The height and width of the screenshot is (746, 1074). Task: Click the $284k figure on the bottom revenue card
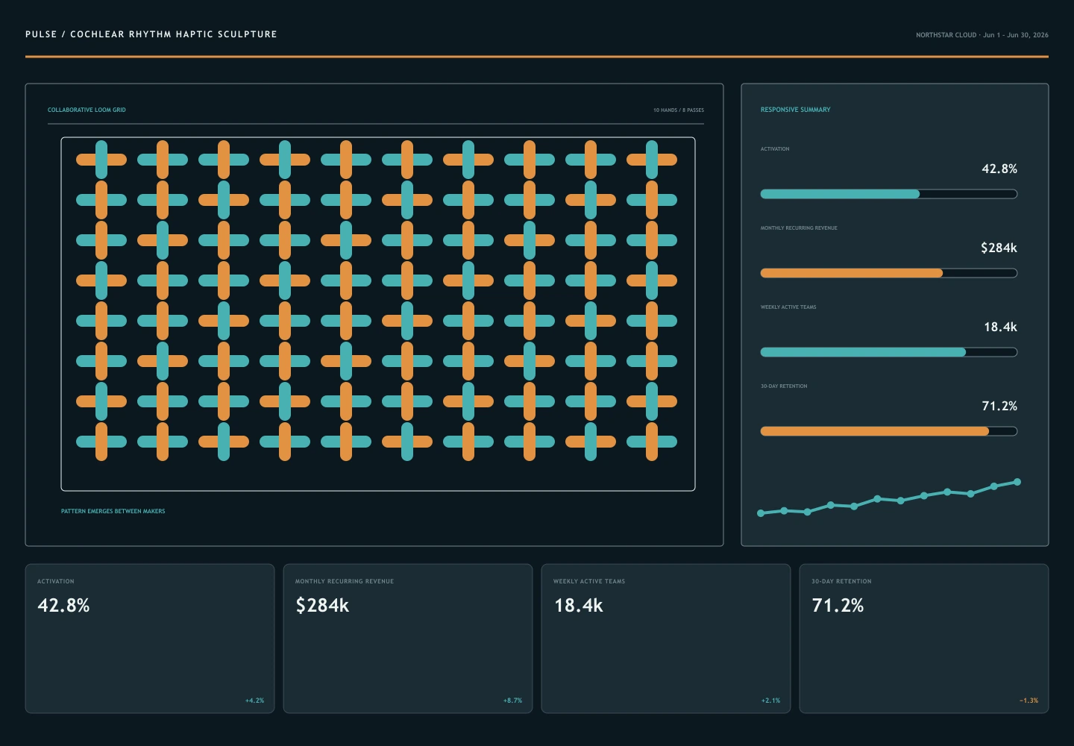pos(322,605)
